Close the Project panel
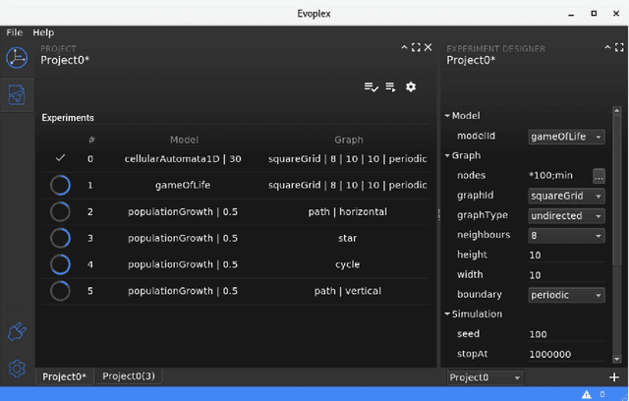The height and width of the screenshot is (401, 629). pos(429,47)
